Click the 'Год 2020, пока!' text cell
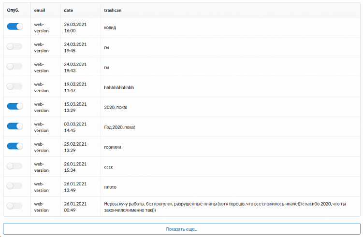This screenshot has width=363, height=237. click(120, 127)
